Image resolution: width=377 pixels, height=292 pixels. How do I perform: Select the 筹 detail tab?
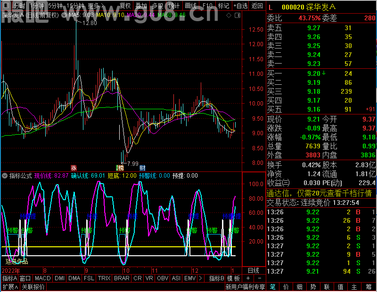point(369,287)
